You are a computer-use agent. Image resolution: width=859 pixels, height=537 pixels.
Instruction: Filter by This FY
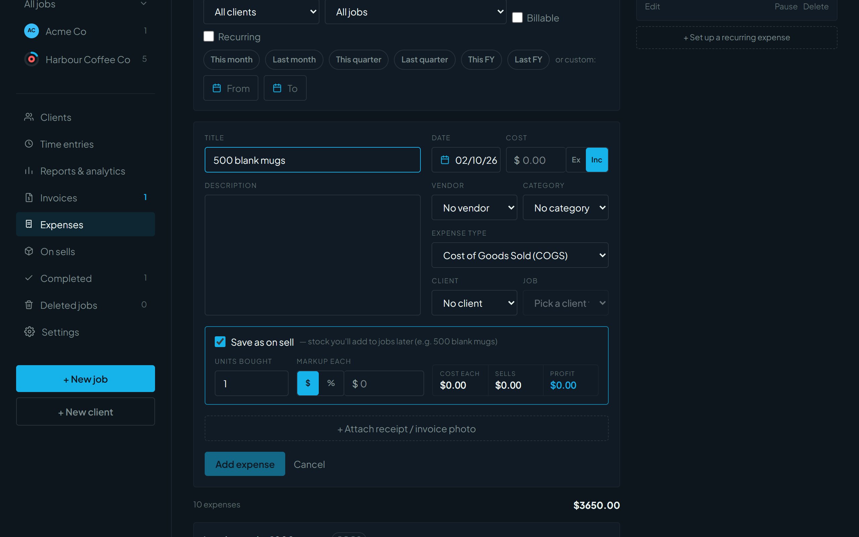[x=481, y=59]
